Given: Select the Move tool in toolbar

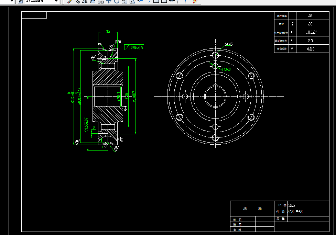Looking at the screenshot, I should click(x=109, y=1).
